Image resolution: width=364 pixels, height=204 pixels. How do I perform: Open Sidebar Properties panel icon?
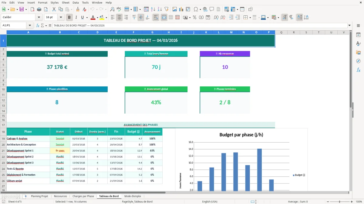358,35
